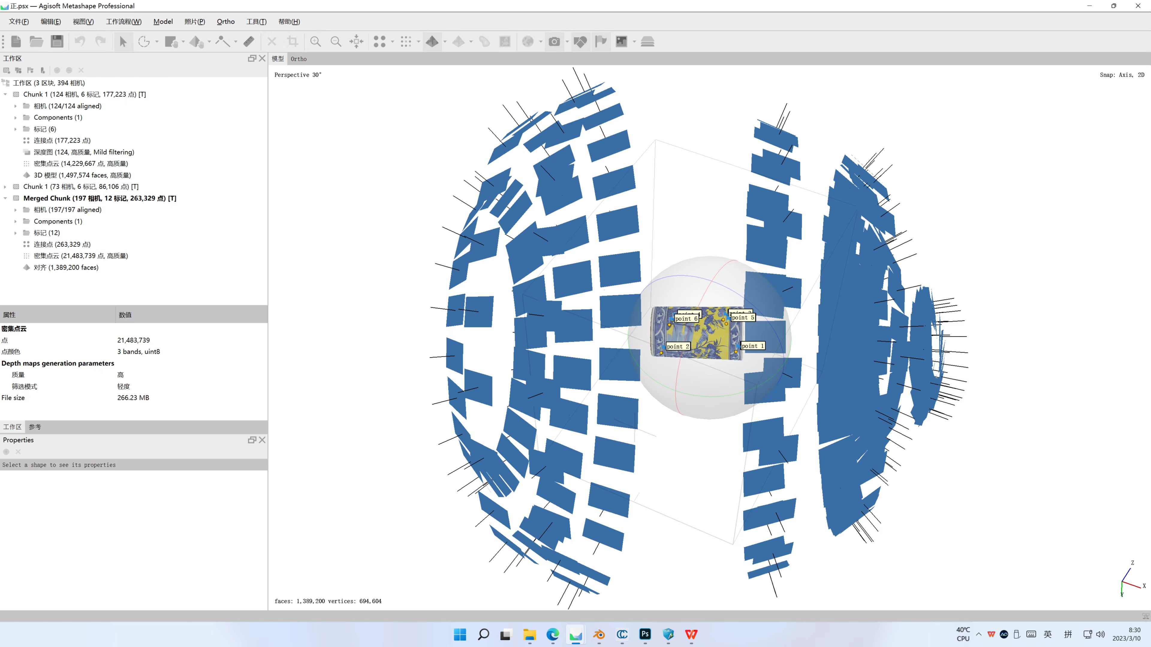1151x647 pixels.
Task: Collapse the Merged Chunk tree node
Action: 5,198
